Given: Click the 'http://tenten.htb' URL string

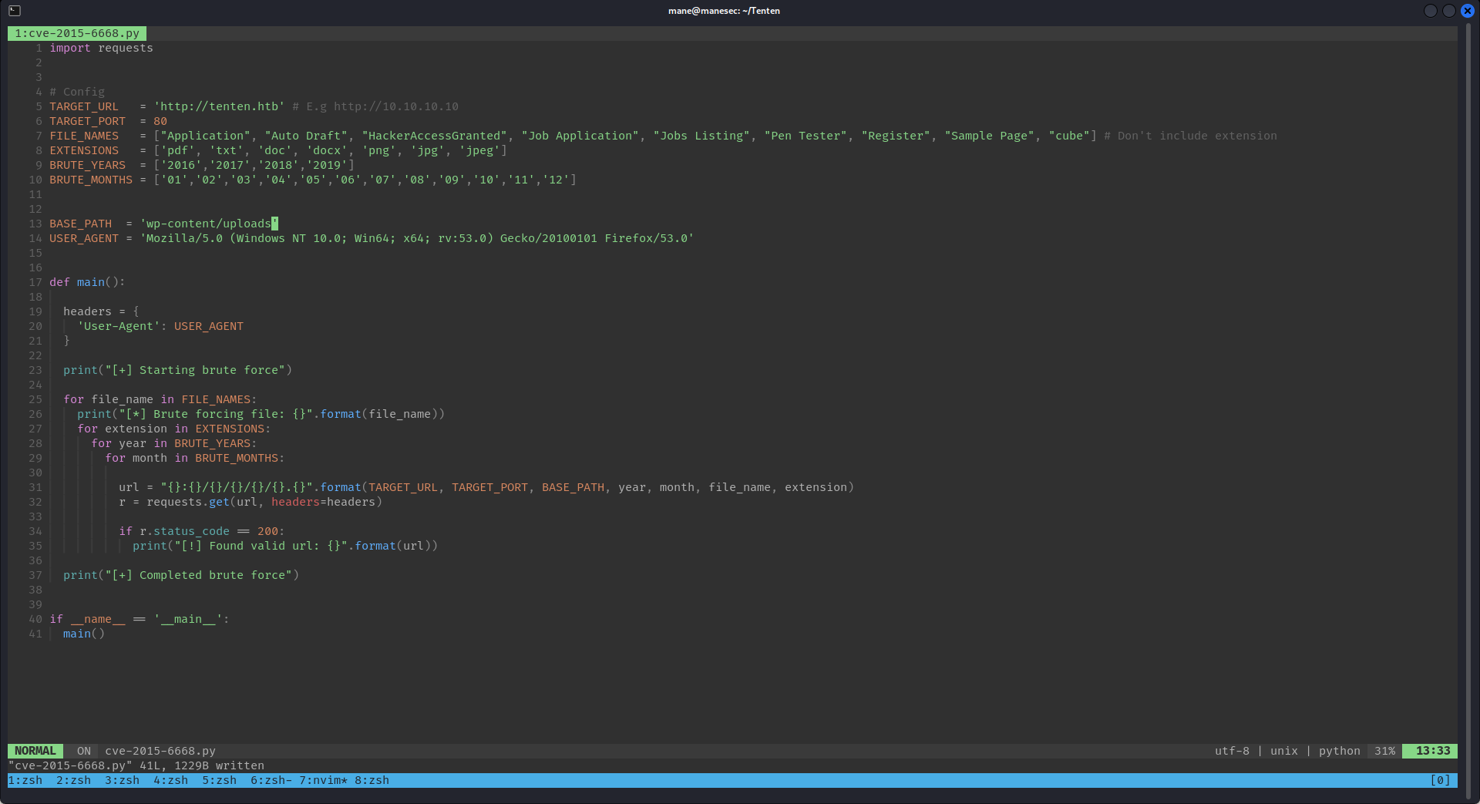Looking at the screenshot, I should [220, 106].
